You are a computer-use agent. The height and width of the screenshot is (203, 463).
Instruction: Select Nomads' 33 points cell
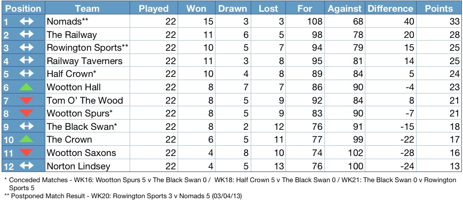[x=438, y=21]
